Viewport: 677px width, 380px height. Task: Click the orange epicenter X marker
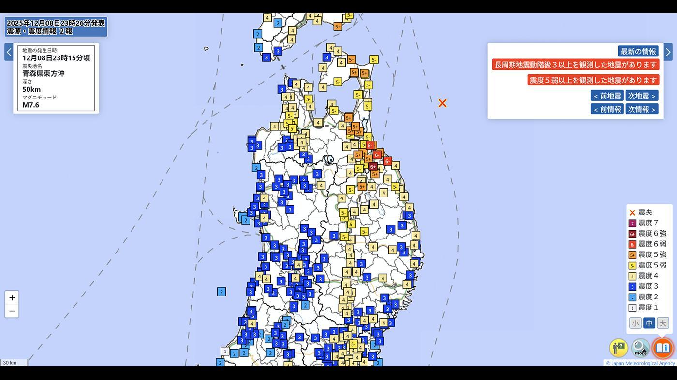pos(442,103)
